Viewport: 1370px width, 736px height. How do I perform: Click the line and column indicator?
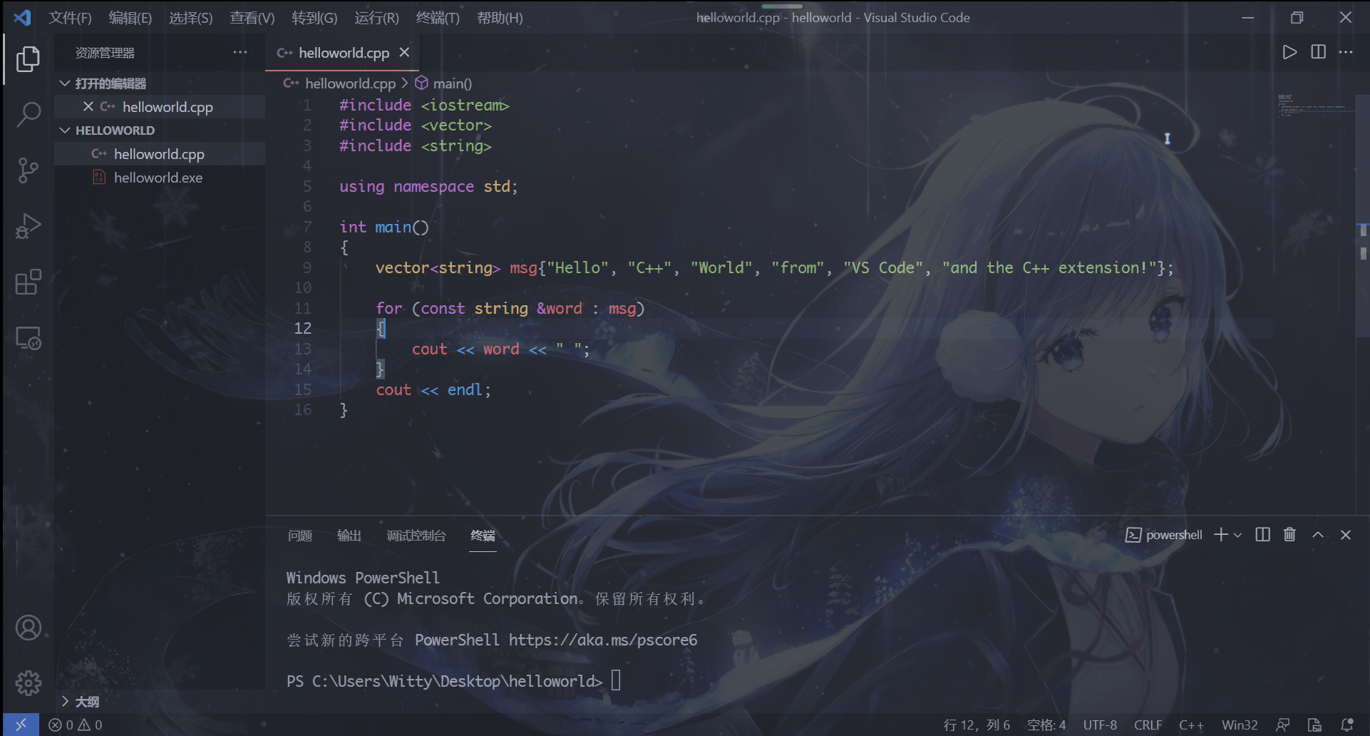point(977,725)
